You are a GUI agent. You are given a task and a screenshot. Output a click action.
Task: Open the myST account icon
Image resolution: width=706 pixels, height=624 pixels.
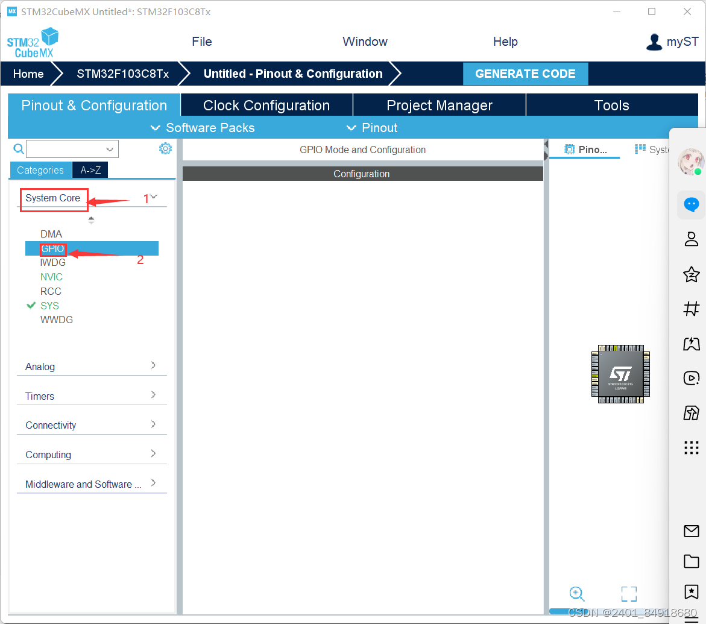[x=654, y=42]
